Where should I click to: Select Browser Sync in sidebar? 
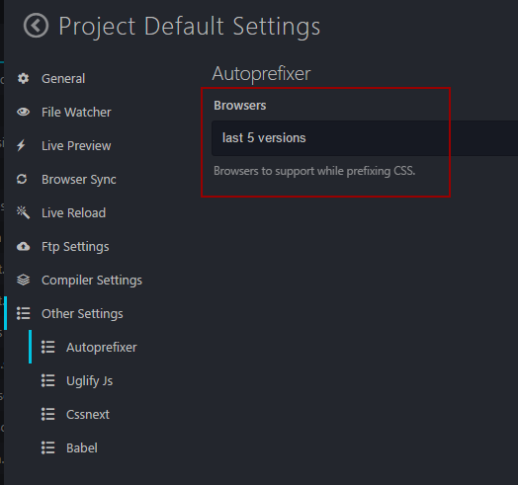(x=79, y=180)
